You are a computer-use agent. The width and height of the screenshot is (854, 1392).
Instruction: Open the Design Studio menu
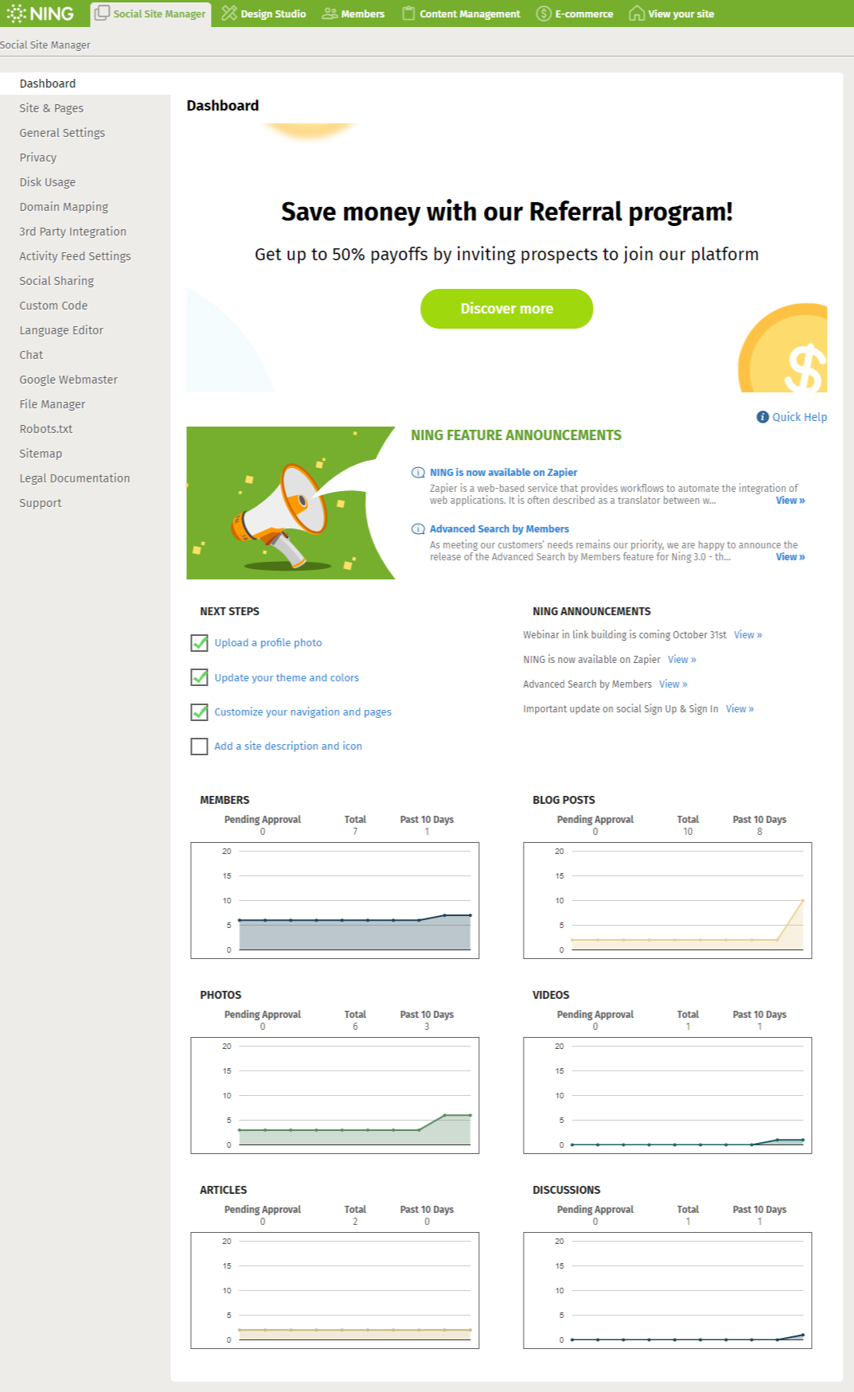[264, 14]
